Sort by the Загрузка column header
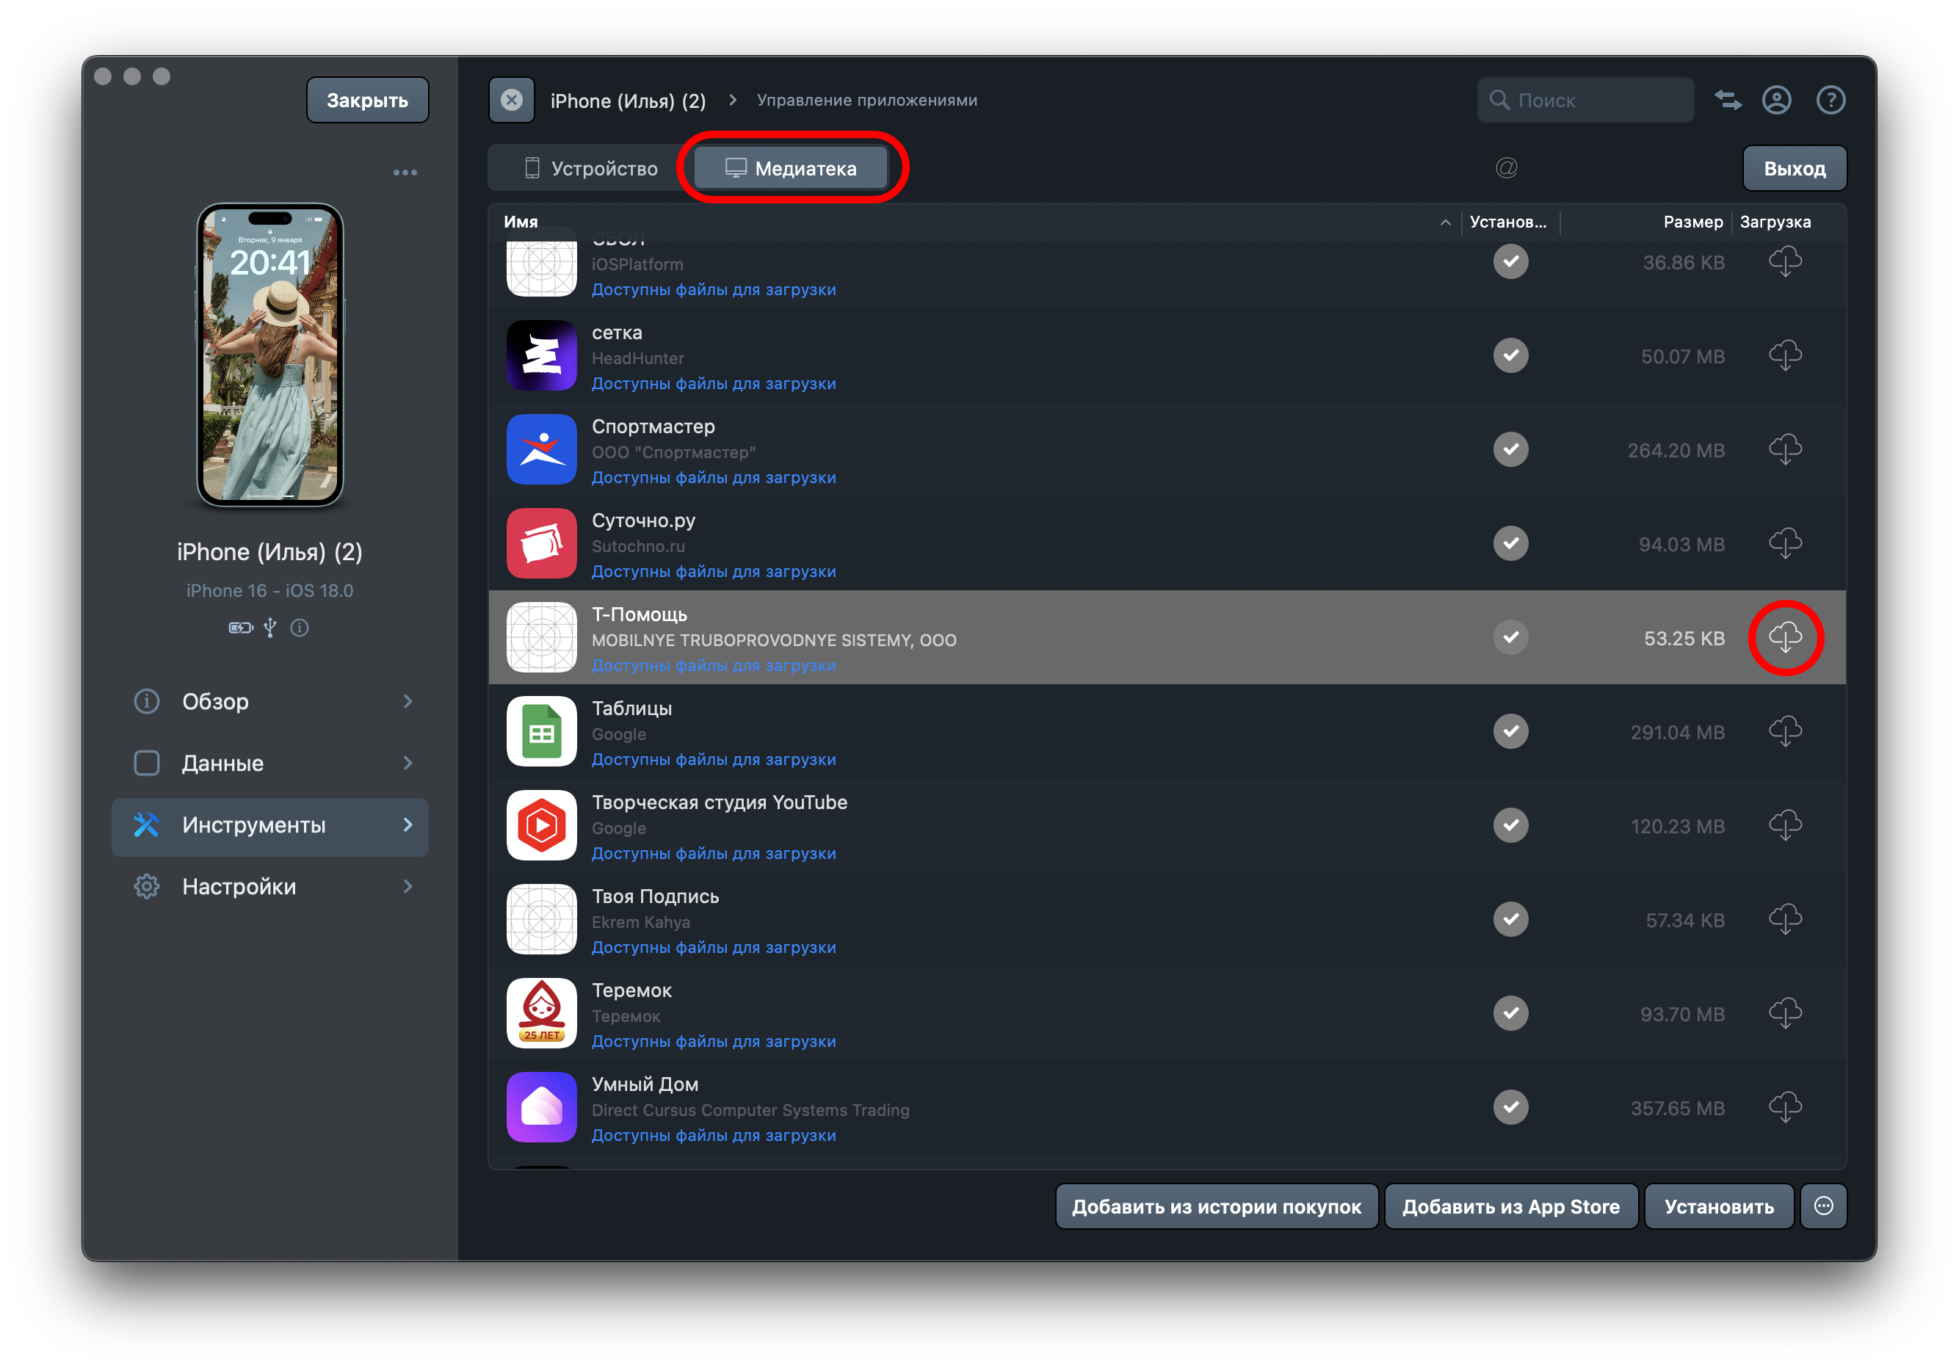Image resolution: width=1959 pixels, height=1370 pixels. point(1775,222)
